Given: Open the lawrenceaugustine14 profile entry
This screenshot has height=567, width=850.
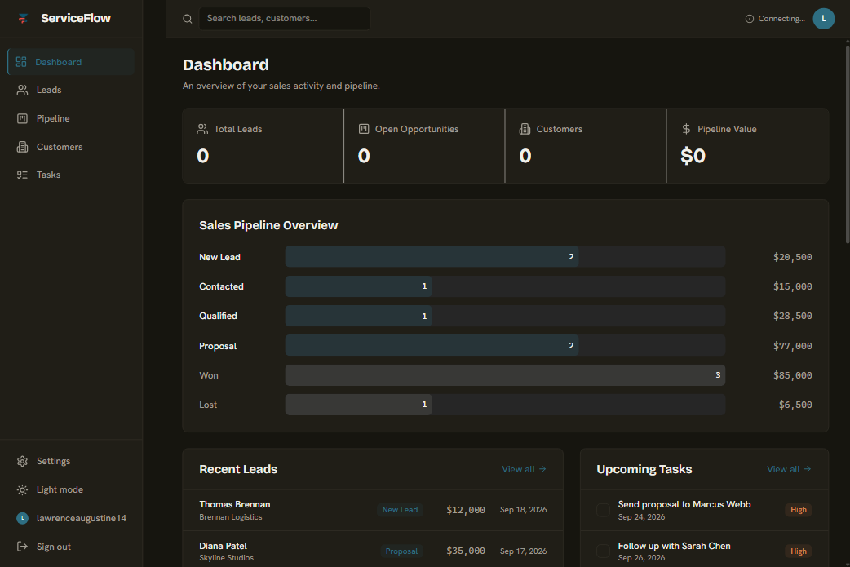Looking at the screenshot, I should pos(71,518).
